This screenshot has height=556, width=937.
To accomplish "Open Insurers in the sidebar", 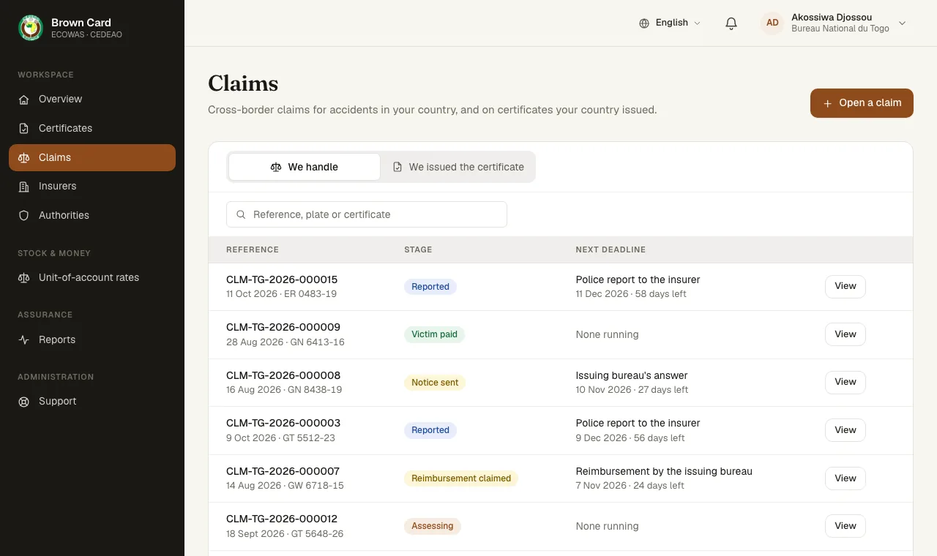I will [x=92, y=187].
